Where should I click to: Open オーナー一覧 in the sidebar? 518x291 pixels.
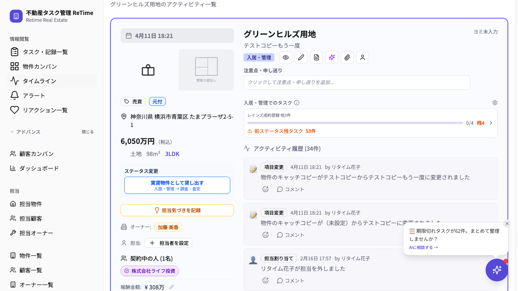pos(52,285)
